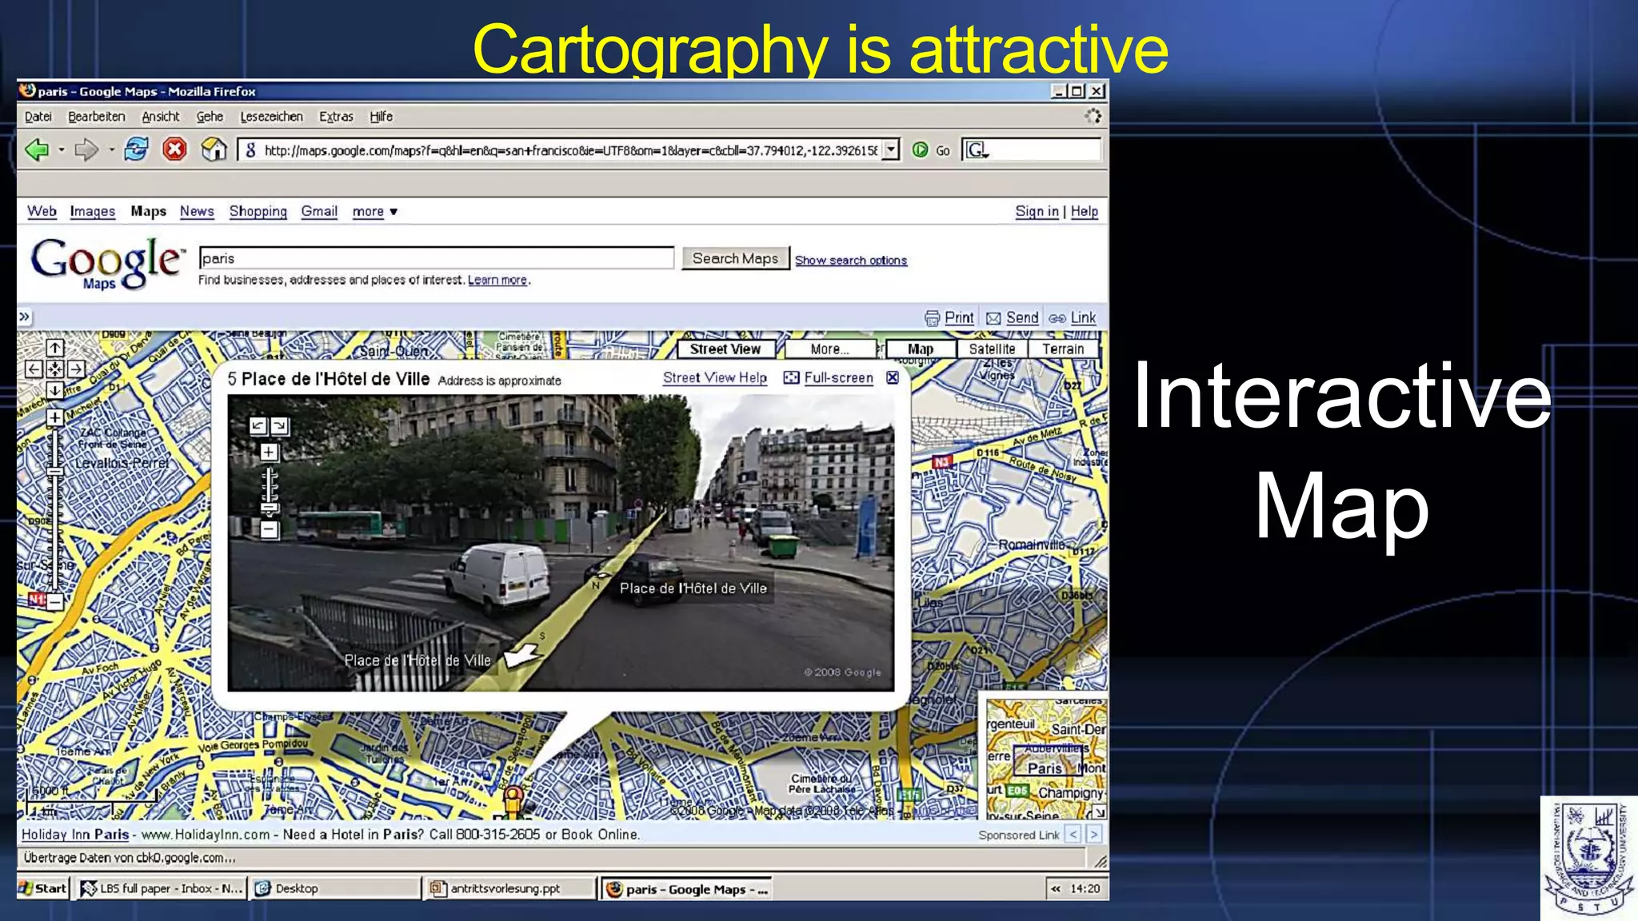Pan the map right arrow
The height and width of the screenshot is (921, 1638).
click(x=76, y=369)
